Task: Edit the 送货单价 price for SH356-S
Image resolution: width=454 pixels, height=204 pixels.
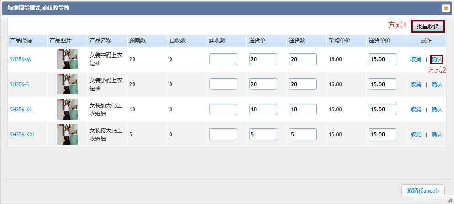Action: (383, 84)
